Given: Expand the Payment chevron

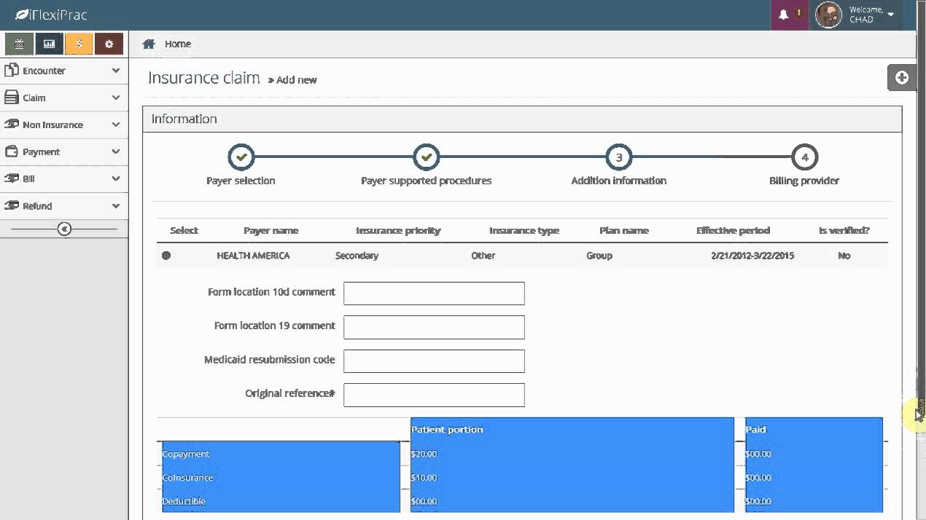Looking at the screenshot, I should pos(116,151).
